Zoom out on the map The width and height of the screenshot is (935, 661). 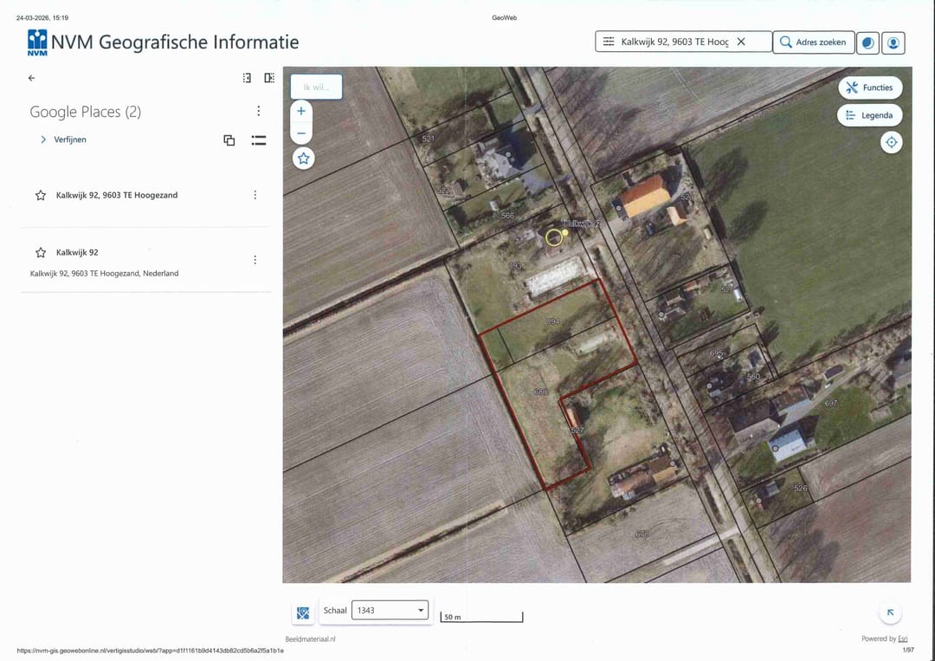(301, 133)
